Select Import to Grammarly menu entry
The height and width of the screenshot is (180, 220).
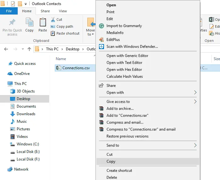(x=124, y=26)
